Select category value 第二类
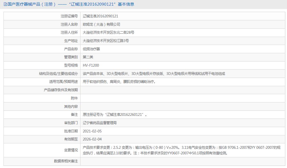The height and width of the screenshot is (168, 287). (x=88, y=57)
